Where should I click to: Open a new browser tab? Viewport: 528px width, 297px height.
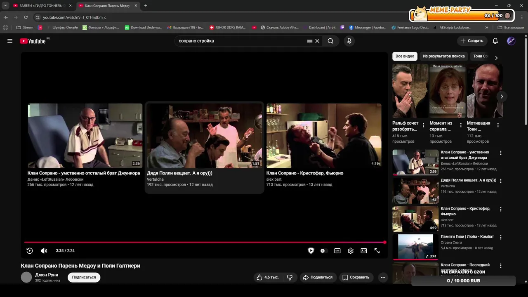point(146,6)
